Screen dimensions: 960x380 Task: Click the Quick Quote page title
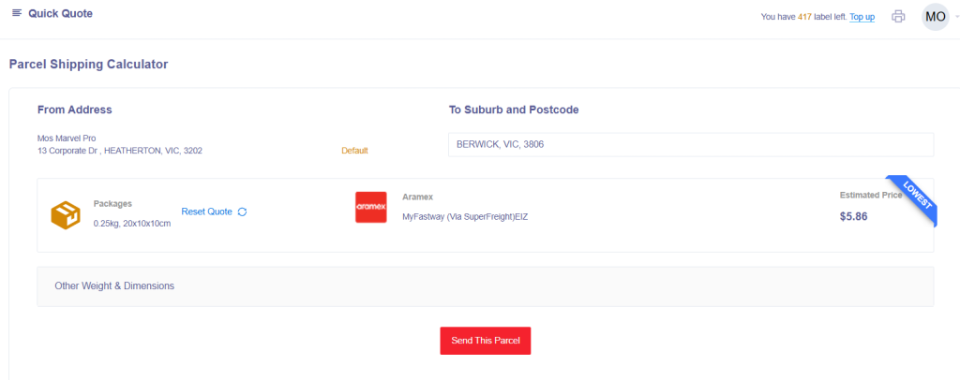[60, 14]
